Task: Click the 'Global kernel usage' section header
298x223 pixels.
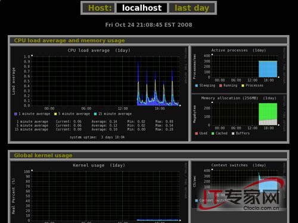Action: [43, 155]
